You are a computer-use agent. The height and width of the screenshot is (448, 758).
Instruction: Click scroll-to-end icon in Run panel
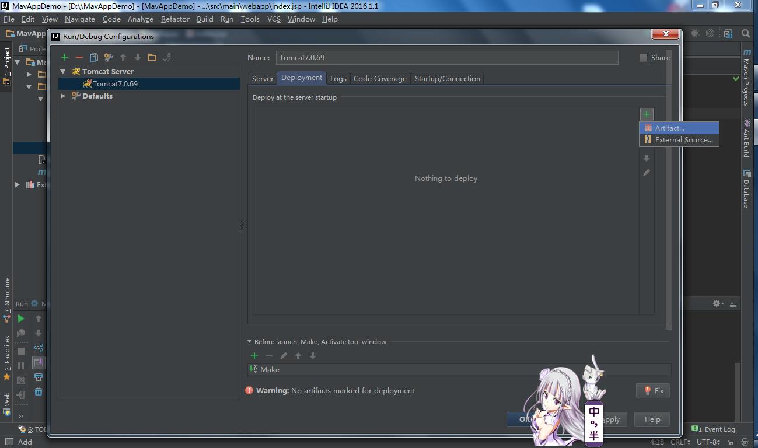[x=39, y=362]
